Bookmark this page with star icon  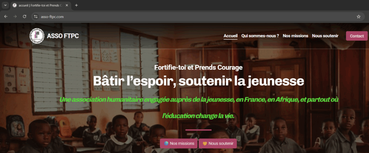pos(359,17)
